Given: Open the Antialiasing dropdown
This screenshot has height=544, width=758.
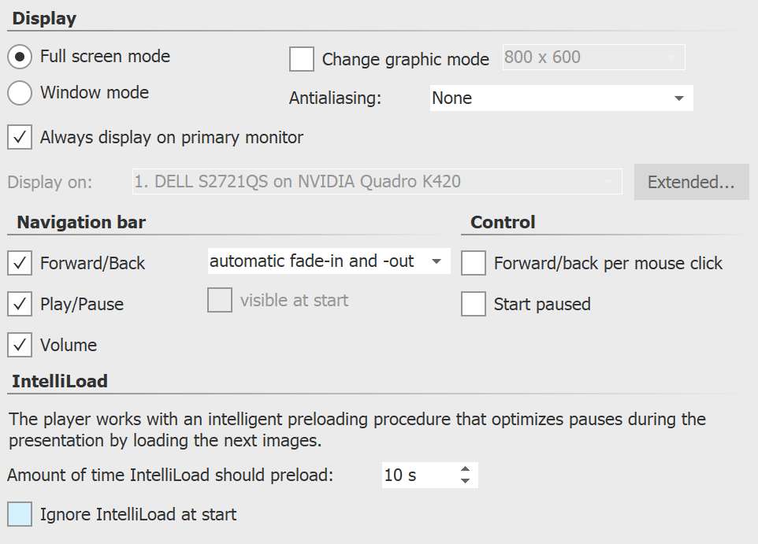Looking at the screenshot, I should [x=678, y=98].
